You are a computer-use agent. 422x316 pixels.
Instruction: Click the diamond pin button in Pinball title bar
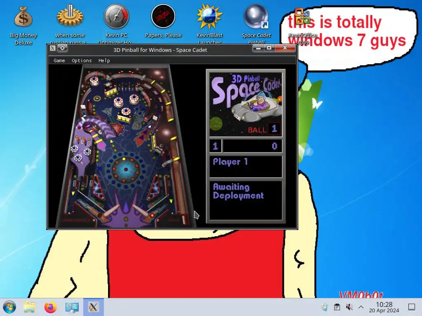(x=63, y=48)
